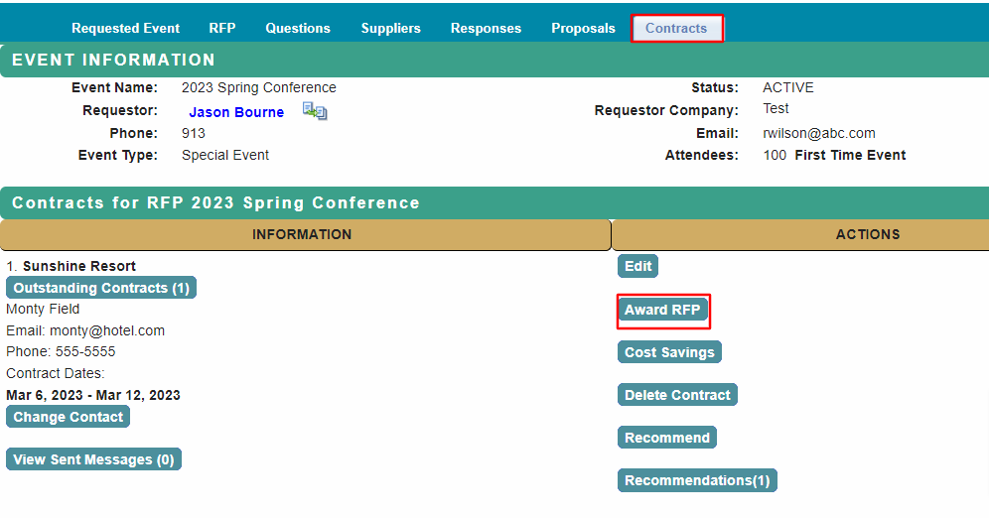Click the Award RFP button
989x518 pixels.
click(662, 310)
